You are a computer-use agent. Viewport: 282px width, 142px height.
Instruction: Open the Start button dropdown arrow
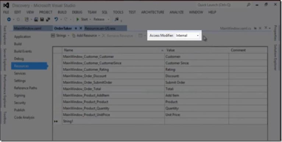(90, 19)
